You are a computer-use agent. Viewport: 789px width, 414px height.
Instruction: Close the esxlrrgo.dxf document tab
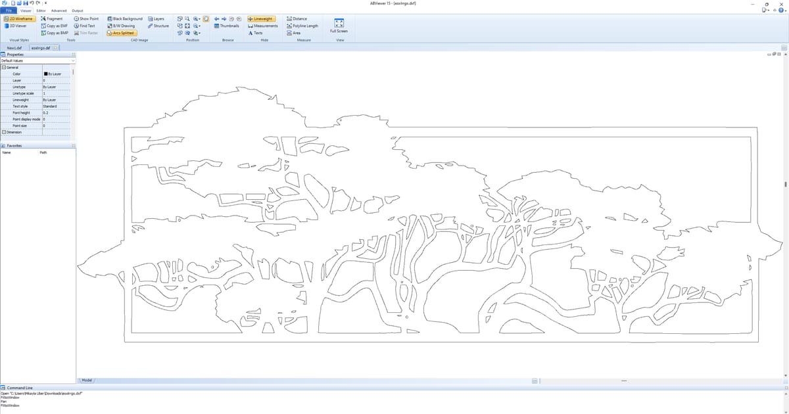pos(56,48)
